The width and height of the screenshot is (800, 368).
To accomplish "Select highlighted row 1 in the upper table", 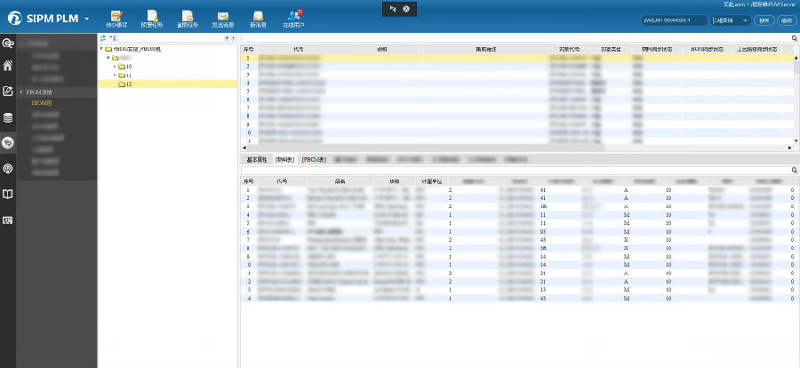I will tap(516, 58).
